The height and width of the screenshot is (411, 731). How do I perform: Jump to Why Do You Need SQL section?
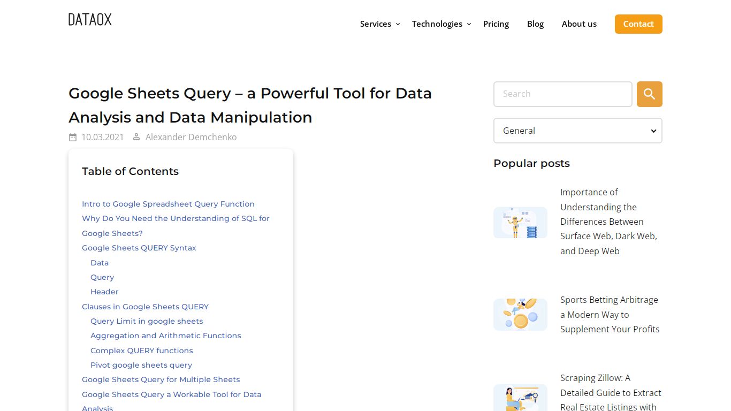pos(176,226)
